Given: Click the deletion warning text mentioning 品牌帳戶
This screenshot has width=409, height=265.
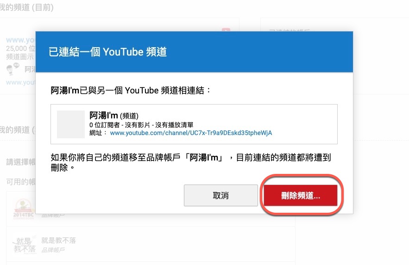Looking at the screenshot, I should [x=191, y=162].
